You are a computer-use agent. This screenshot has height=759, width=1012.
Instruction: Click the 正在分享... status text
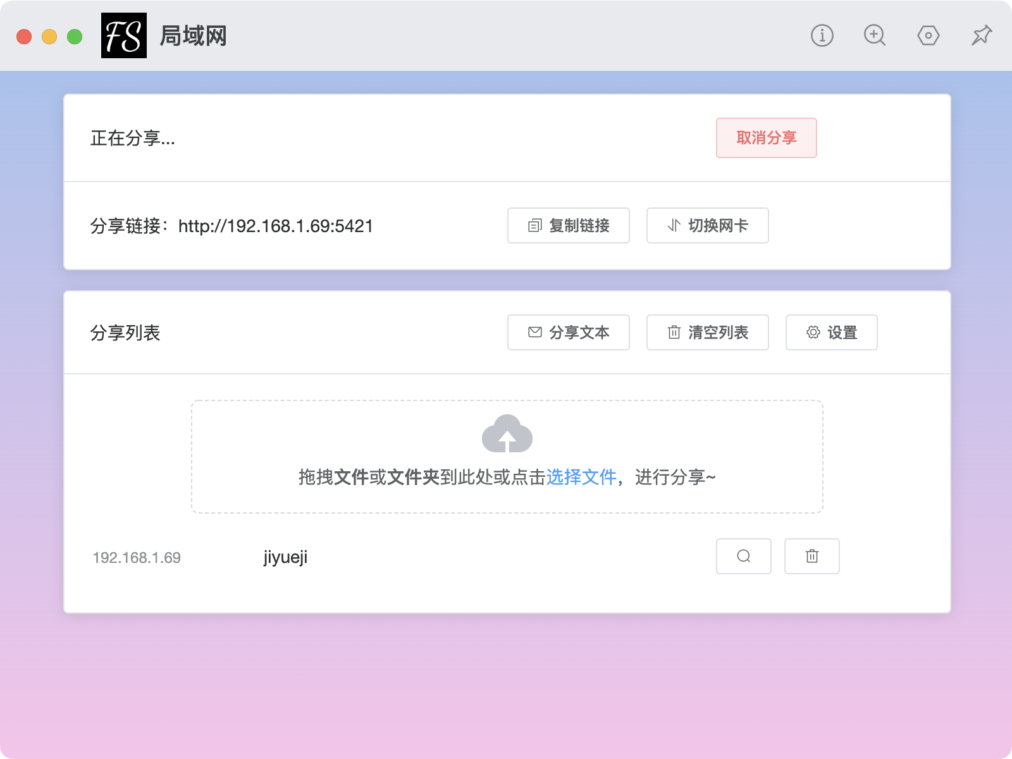click(133, 138)
